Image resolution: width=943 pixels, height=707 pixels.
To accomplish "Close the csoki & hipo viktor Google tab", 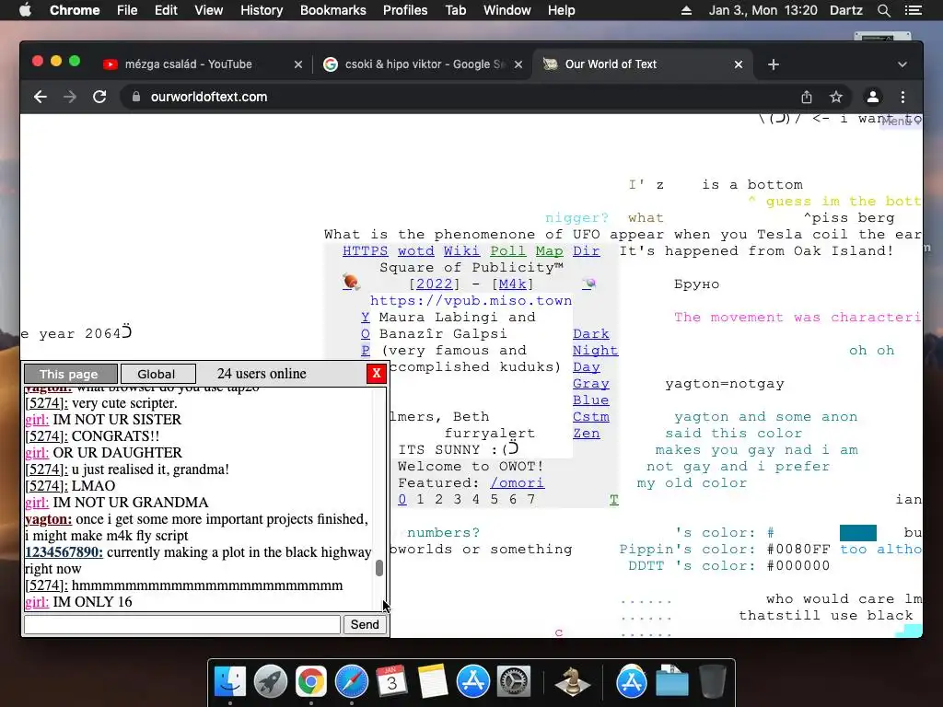I will tap(518, 64).
